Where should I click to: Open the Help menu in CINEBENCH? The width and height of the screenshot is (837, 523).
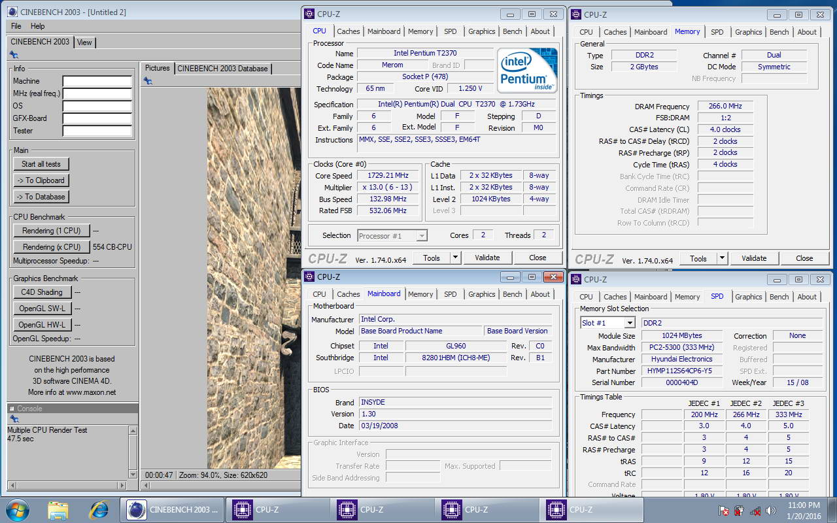click(38, 26)
